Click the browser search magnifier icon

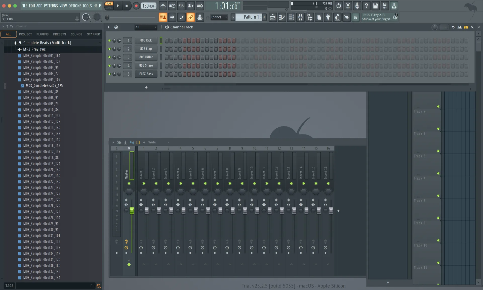coord(99,286)
